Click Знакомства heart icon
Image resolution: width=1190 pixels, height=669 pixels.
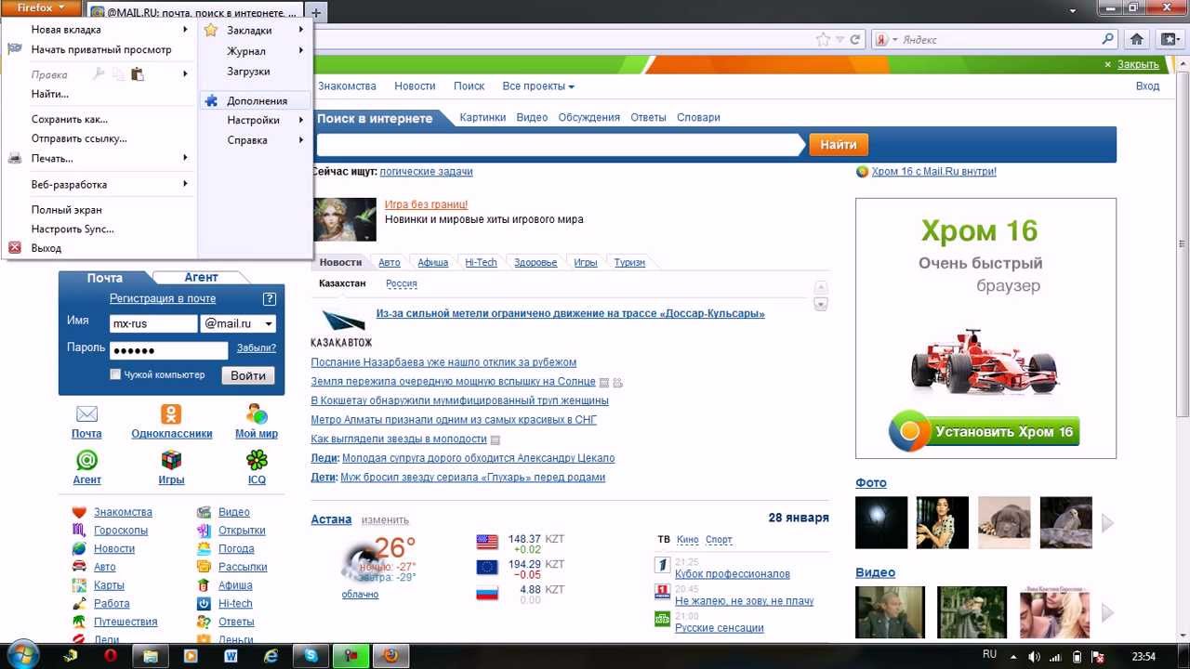[79, 512]
